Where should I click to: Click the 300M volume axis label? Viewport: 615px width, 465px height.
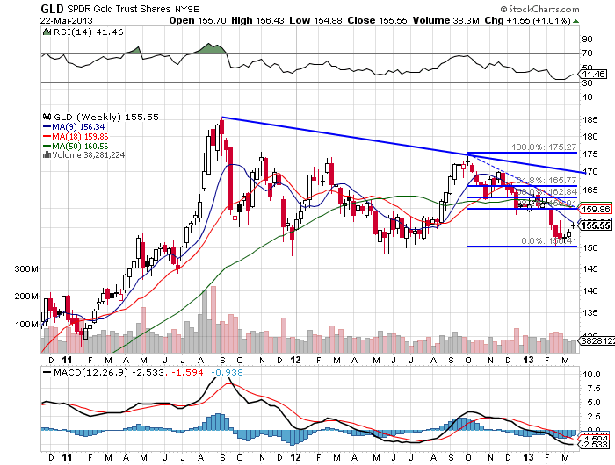[26, 269]
